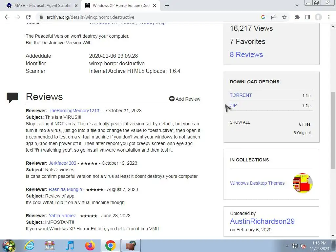The width and height of the screenshot is (336, 252).
Task: Click scrollbar down arrow
Action: tap(333, 236)
